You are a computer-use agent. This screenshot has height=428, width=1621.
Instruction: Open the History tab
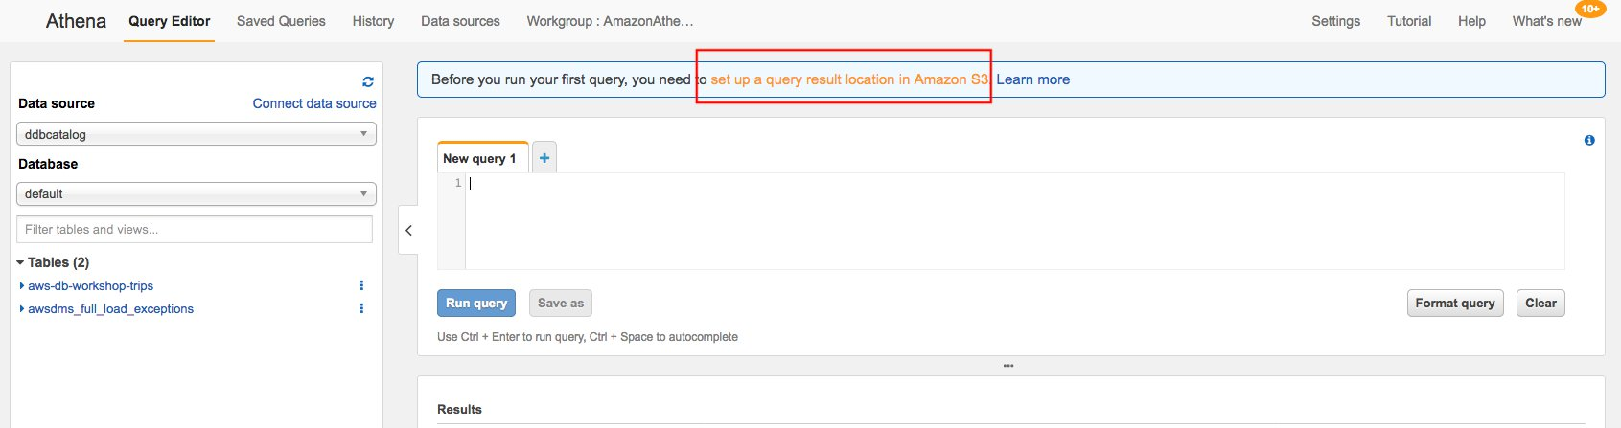[x=373, y=21]
